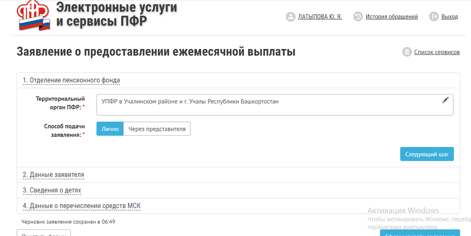The width and height of the screenshot is (471, 236).
Task: Edit territorial body with pencil icon
Action: (x=445, y=100)
